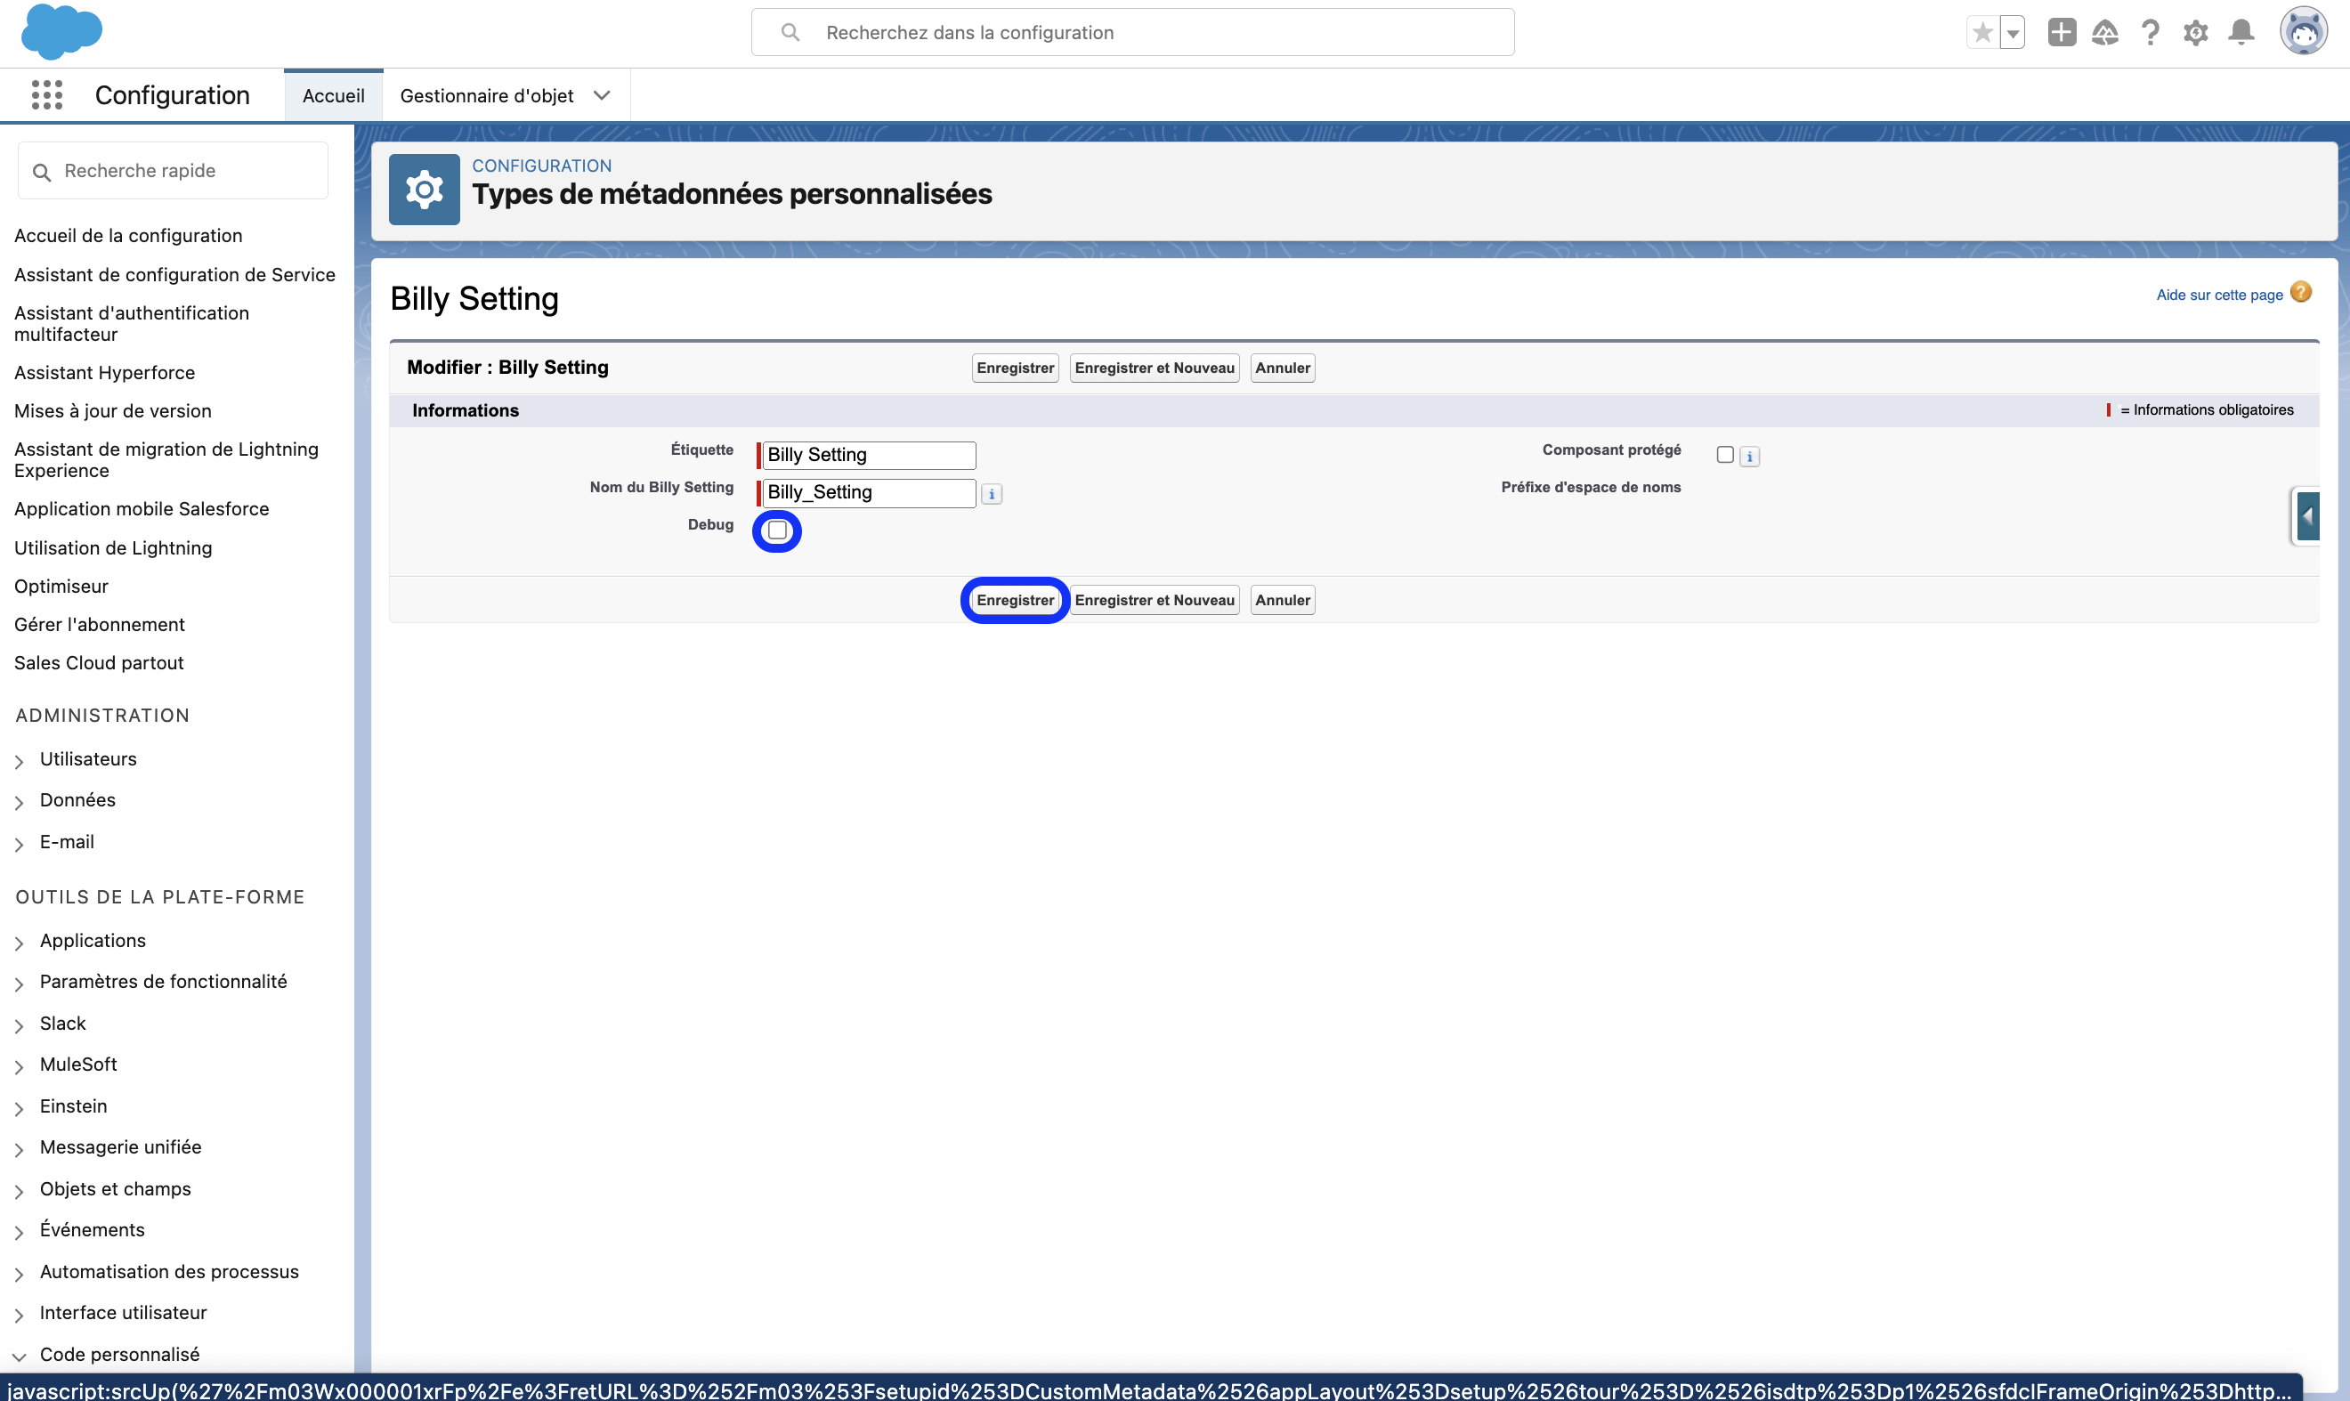Focus the Recherchez dans la configuration search
2350x1401 pixels.
click(x=1132, y=32)
